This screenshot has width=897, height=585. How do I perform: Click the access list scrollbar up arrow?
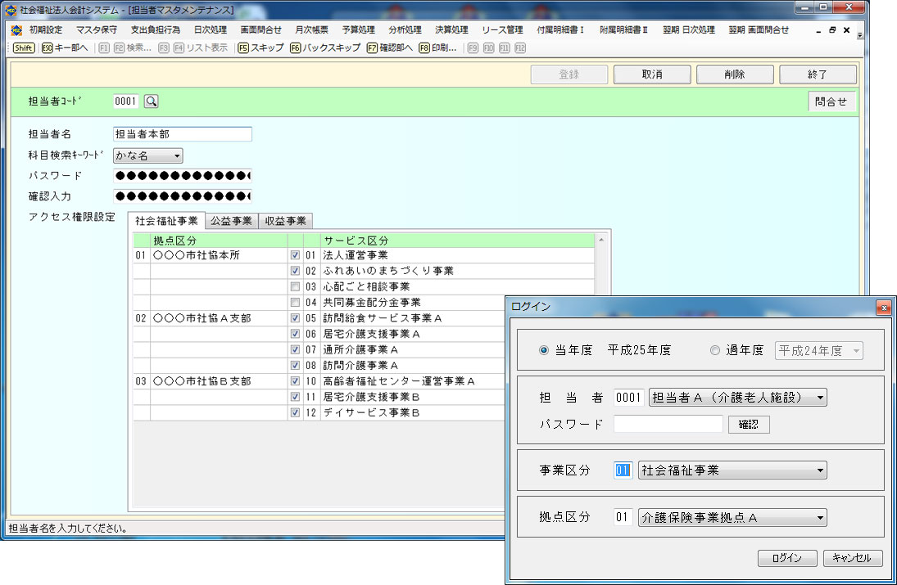coord(603,241)
